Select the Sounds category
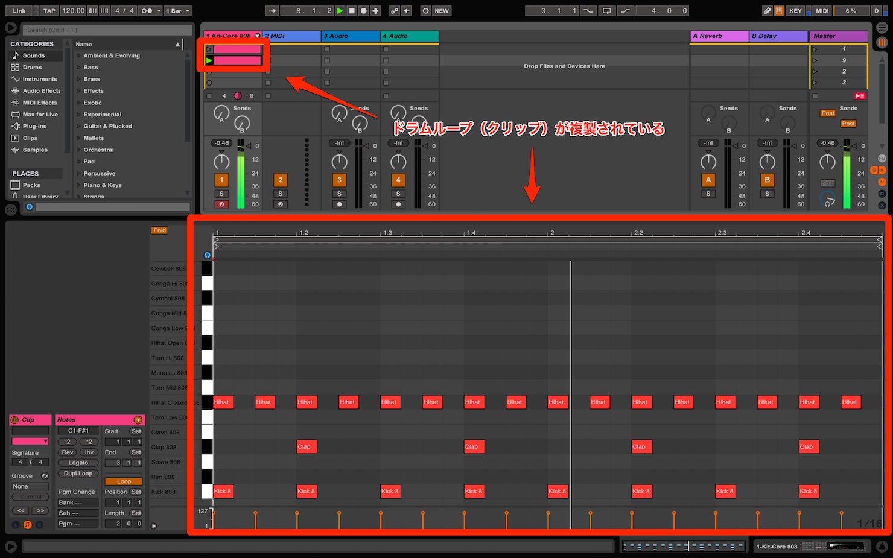Screen dimensions: 893x558 pos(36,55)
